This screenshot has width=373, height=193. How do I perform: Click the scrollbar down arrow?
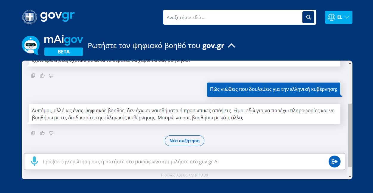pyautogui.click(x=350, y=176)
